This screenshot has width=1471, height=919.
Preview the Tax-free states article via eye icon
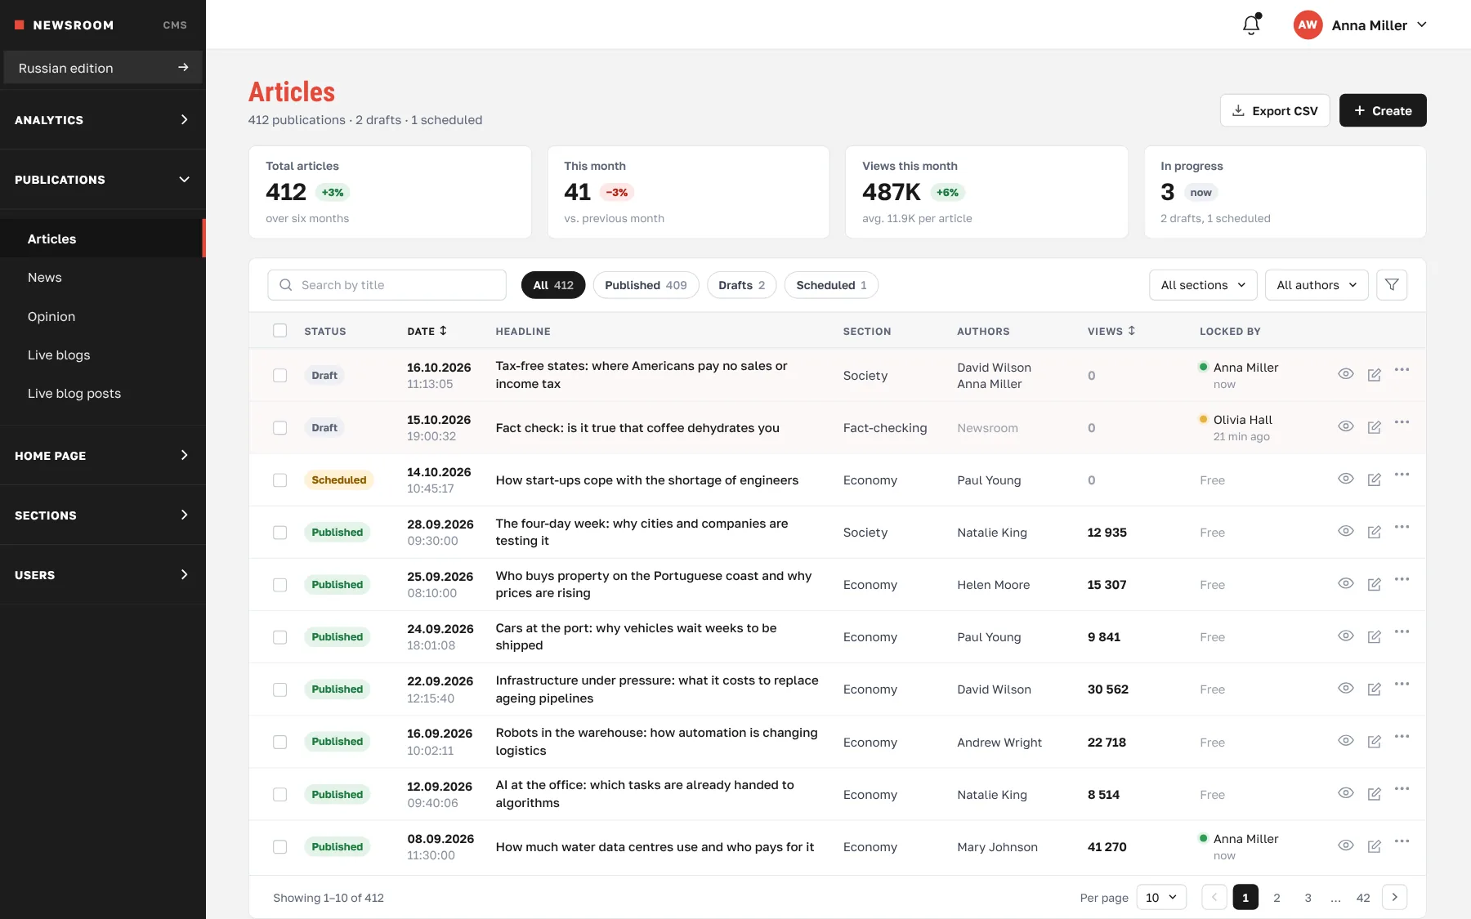[1346, 374]
